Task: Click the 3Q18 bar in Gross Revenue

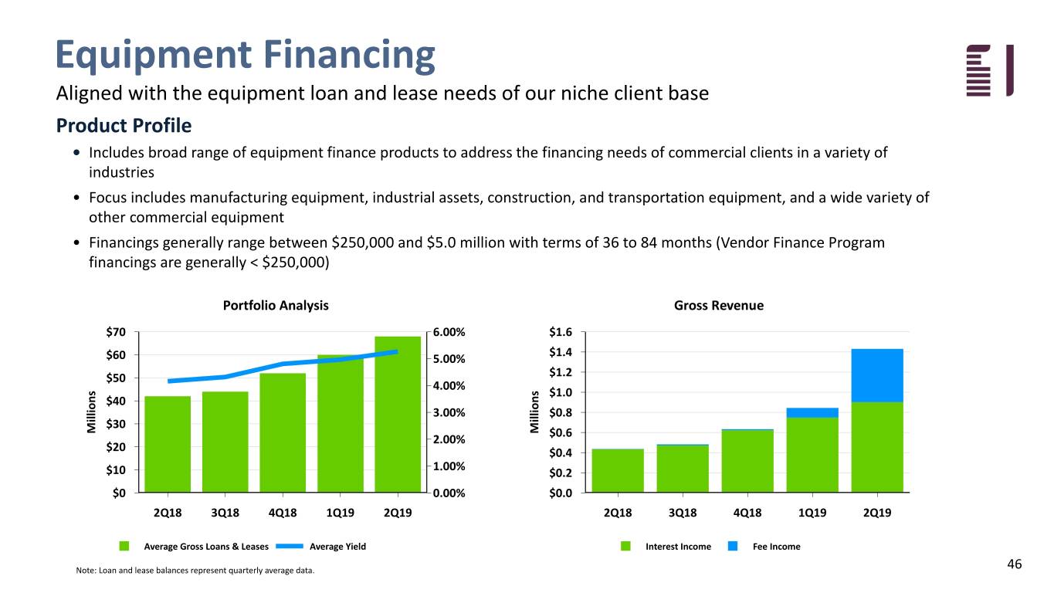Action: [x=683, y=468]
